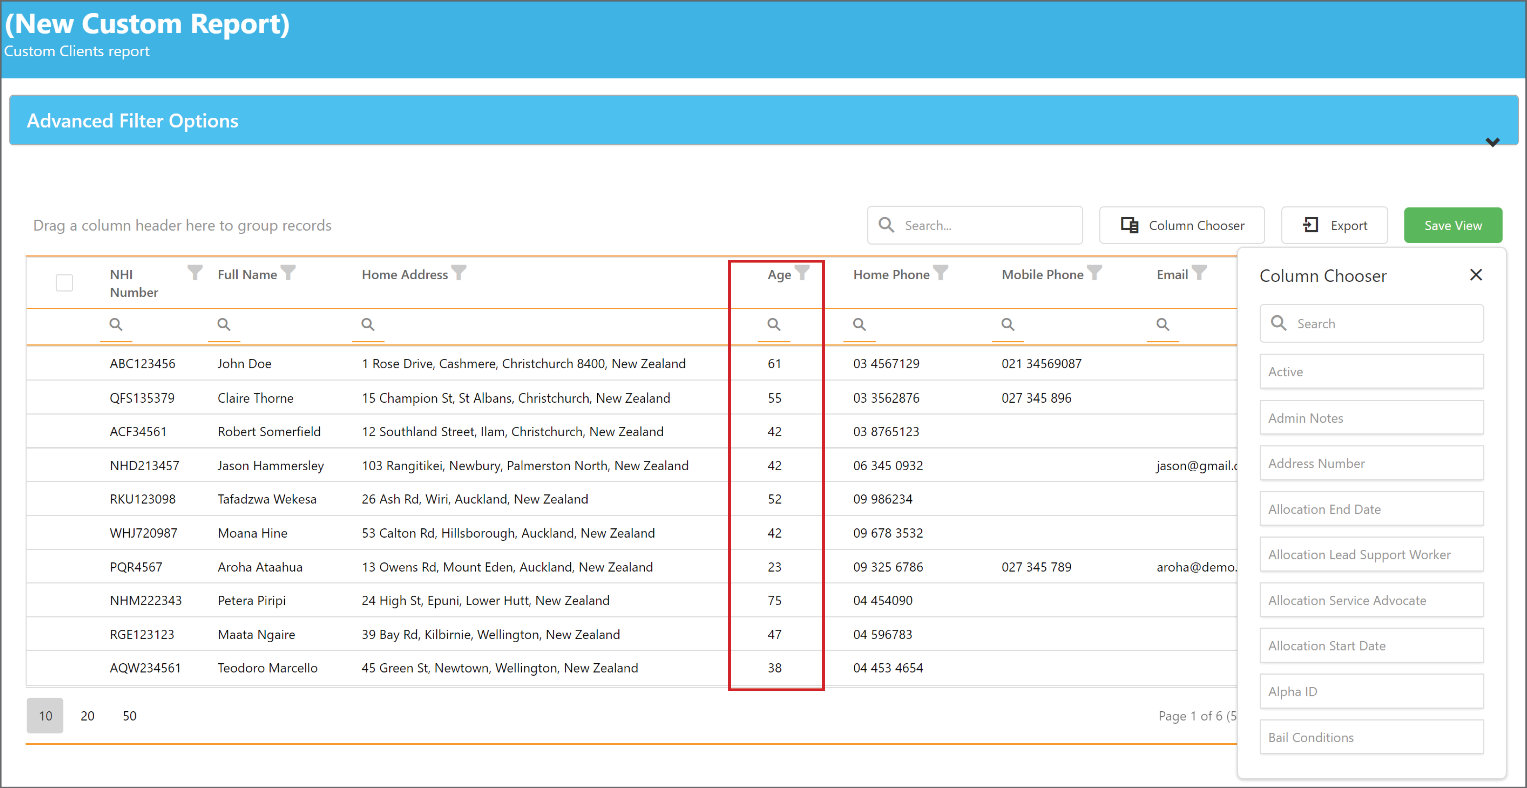Click Robert Somerfield's address cell
Screen dimensions: 1527x788
[512, 431]
